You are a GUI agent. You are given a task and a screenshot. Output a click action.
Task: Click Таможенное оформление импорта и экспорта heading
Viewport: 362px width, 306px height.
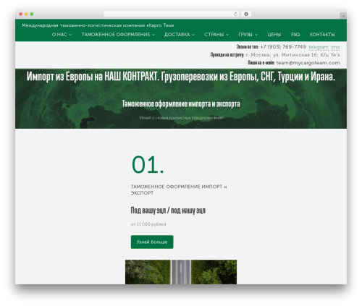pyautogui.click(x=181, y=104)
